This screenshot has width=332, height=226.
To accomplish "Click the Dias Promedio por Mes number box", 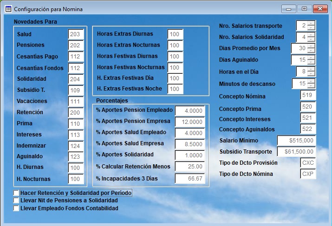I will (x=299, y=48).
